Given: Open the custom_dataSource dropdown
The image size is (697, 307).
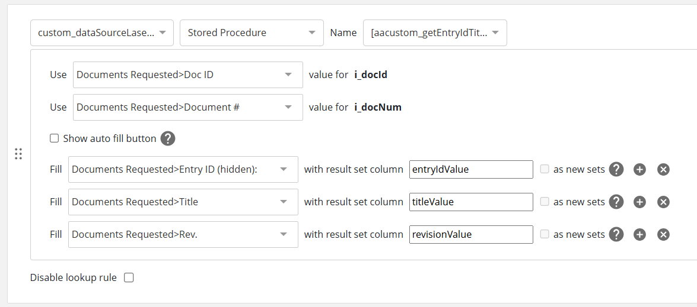Looking at the screenshot, I should click(x=102, y=33).
